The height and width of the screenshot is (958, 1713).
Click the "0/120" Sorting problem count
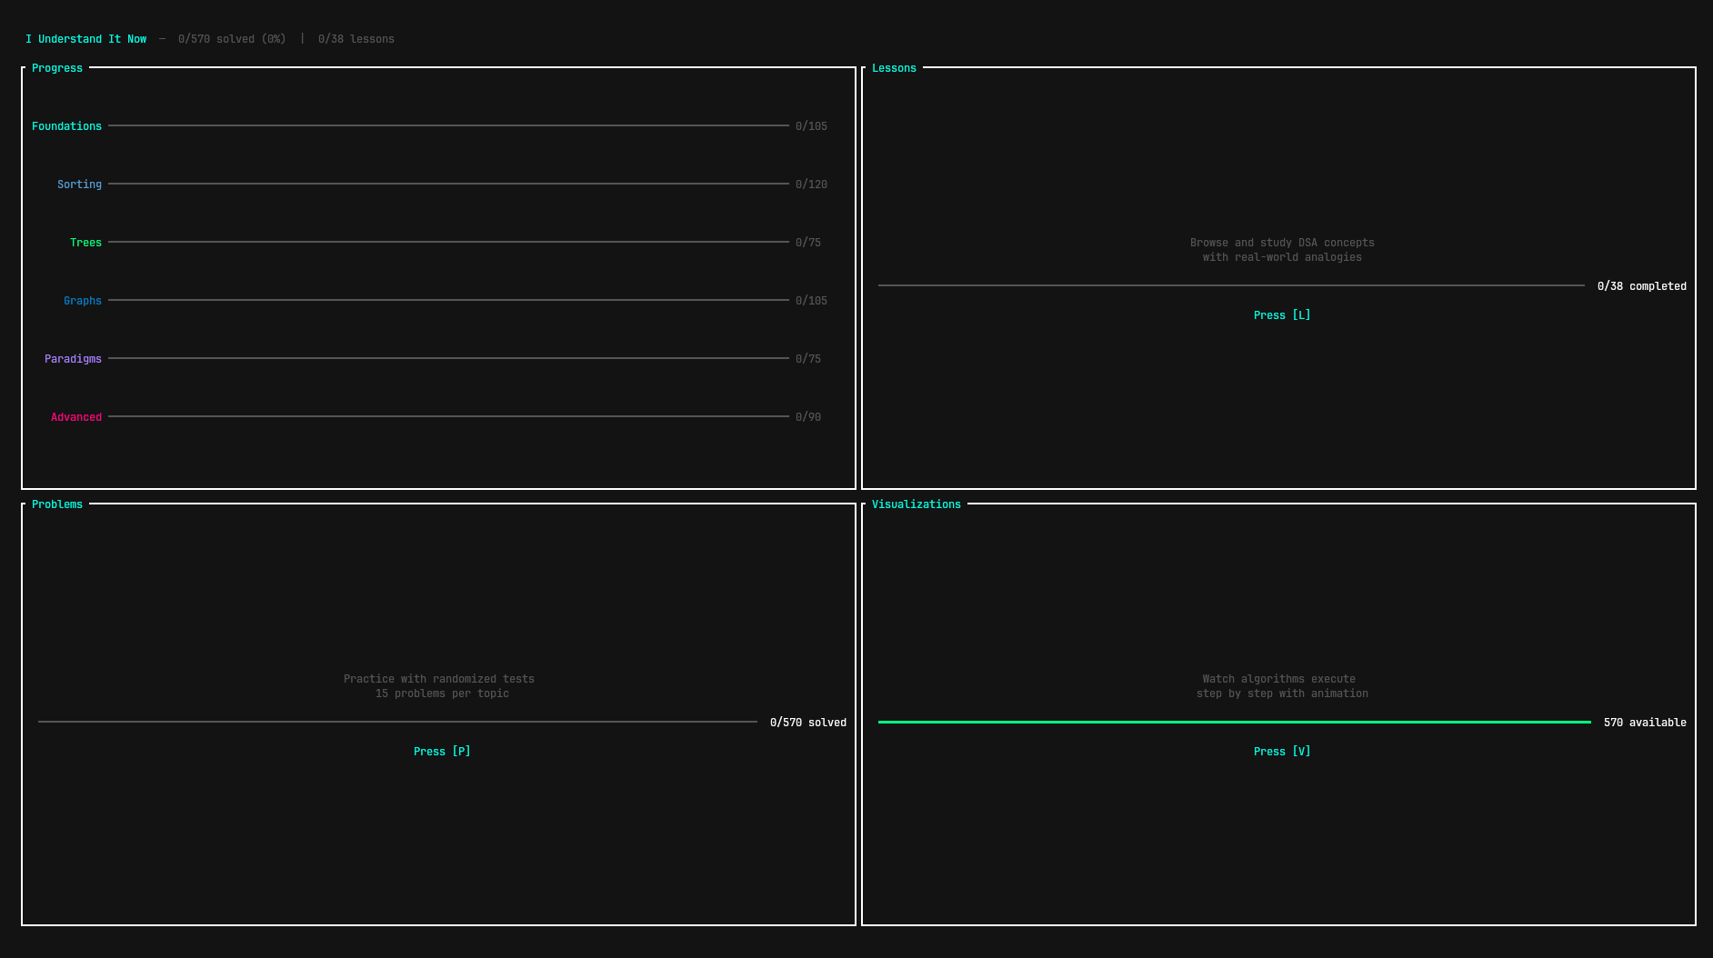point(811,185)
